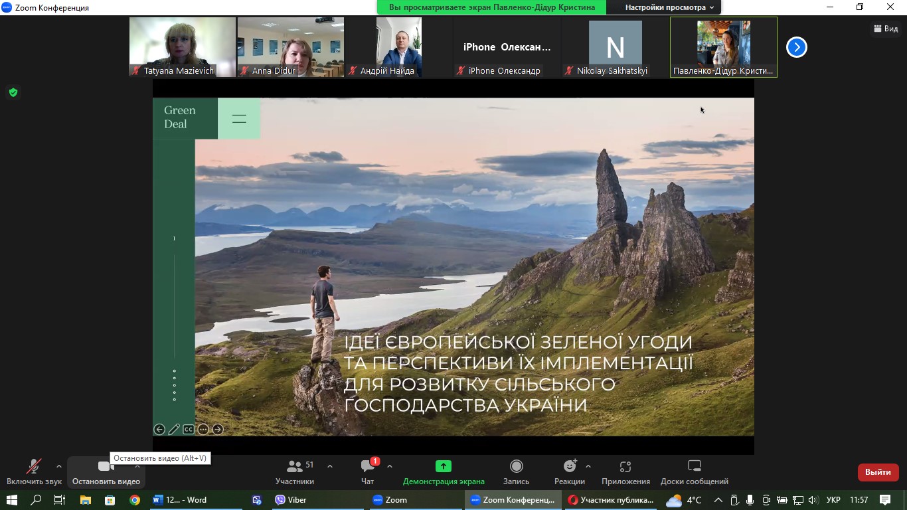907x510 pixels.
Task: Click the Запись record button
Action: pos(516,472)
